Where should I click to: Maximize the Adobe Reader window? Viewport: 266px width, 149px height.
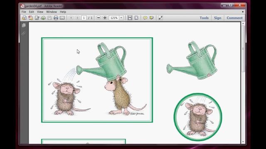[x=231, y=5]
